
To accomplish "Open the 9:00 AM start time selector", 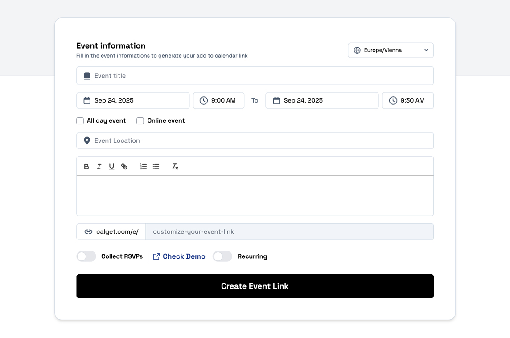I will [x=218, y=101].
